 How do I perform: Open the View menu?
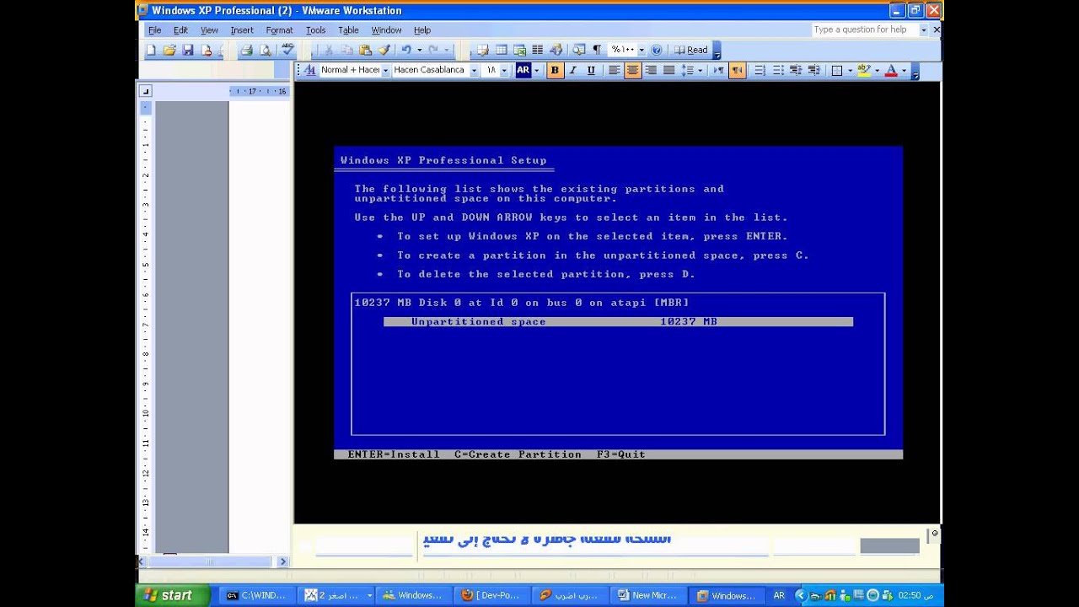tap(209, 30)
